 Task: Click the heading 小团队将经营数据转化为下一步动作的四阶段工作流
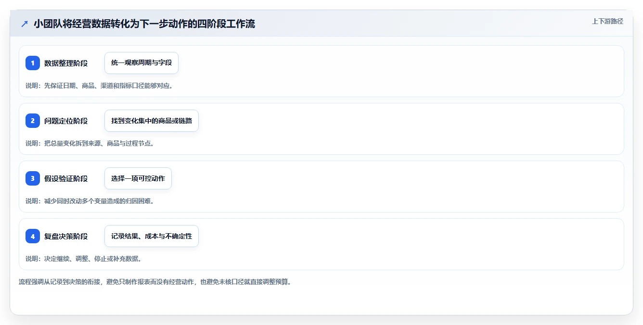144,24
